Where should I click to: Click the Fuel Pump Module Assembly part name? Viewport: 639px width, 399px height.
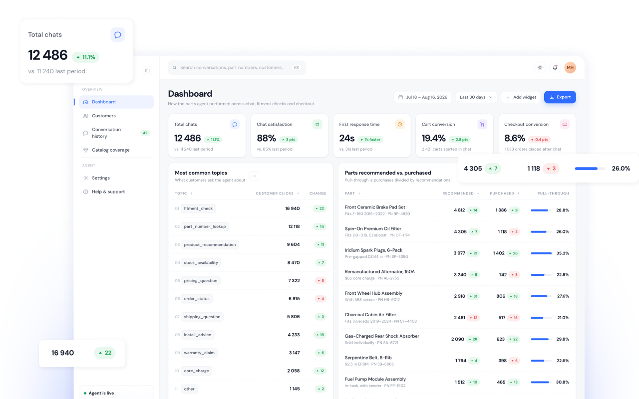pos(375,379)
